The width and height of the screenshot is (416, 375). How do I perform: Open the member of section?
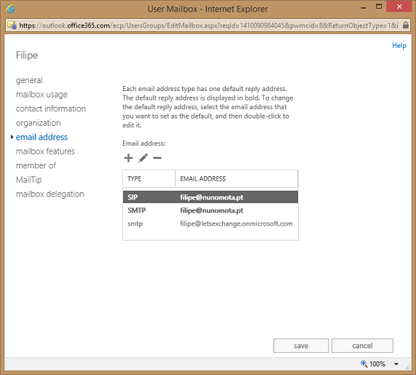(36, 165)
